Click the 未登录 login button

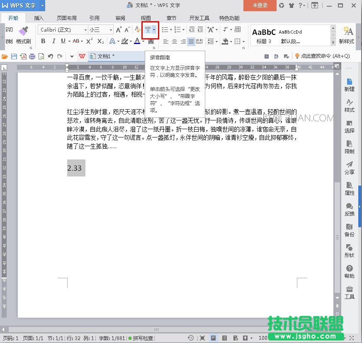coord(260,6)
